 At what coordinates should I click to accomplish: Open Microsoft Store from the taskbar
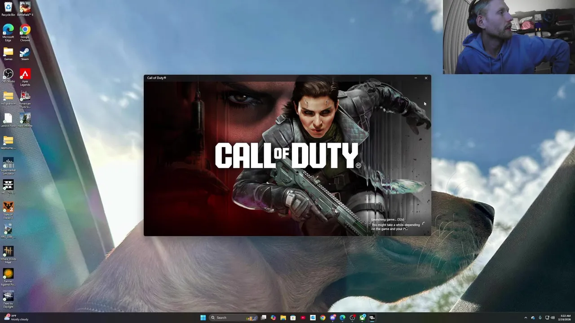point(293,318)
